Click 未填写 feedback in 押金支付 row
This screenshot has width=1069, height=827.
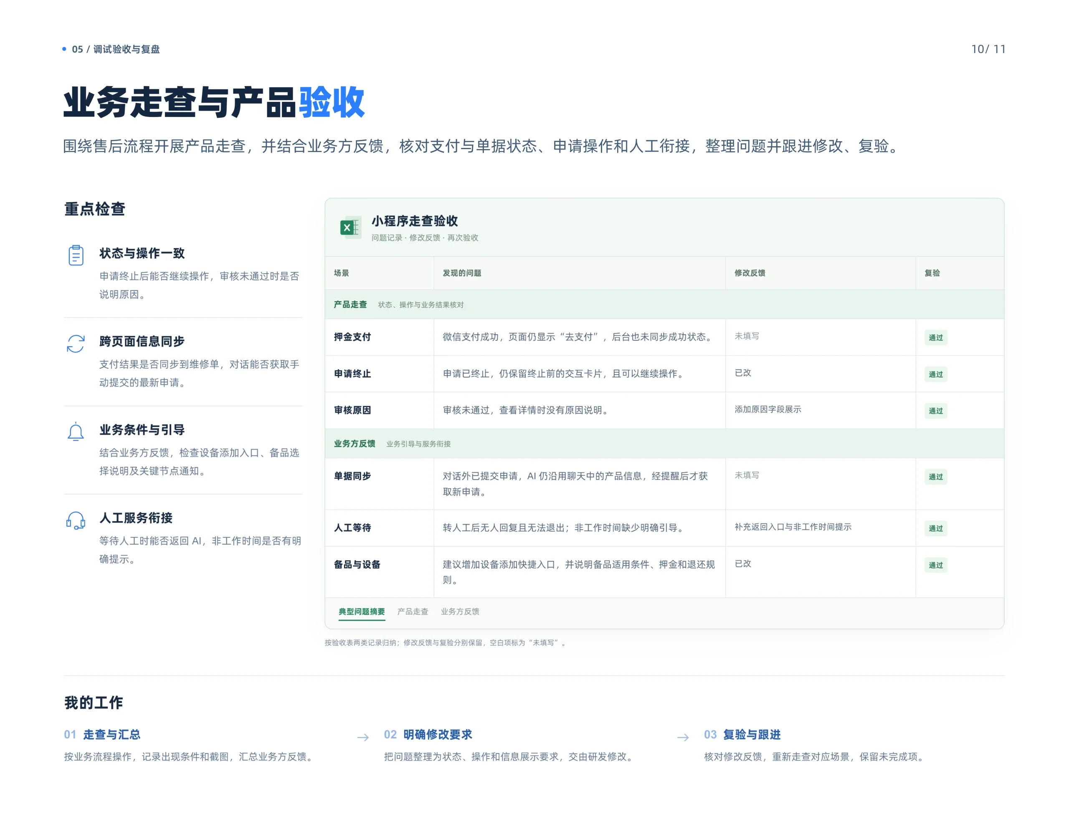[x=747, y=336]
